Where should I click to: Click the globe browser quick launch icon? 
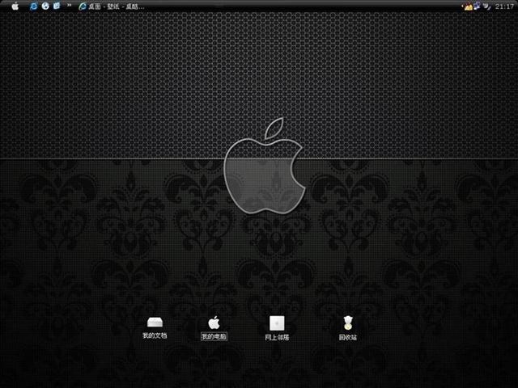coord(45,6)
